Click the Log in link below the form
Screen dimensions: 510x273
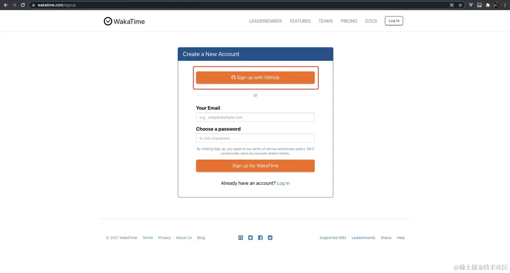coord(283,183)
